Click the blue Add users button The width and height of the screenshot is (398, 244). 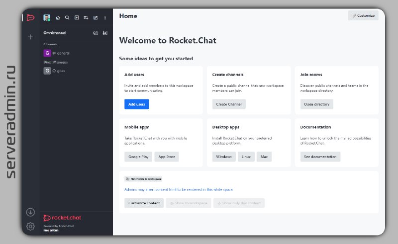coord(136,104)
